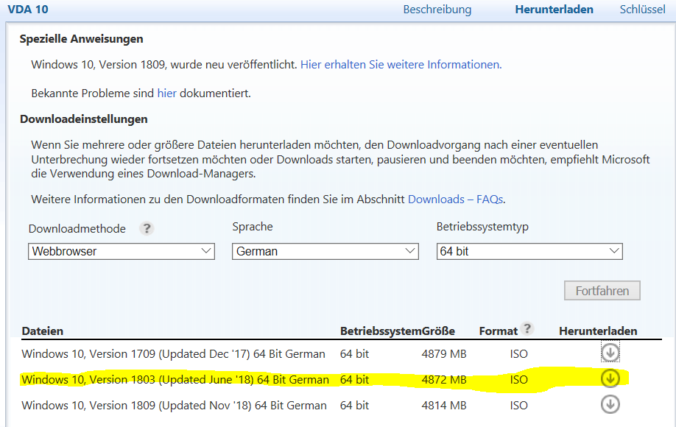This screenshot has width=676, height=427.
Task: Download Windows 10 Version 1709 ISO
Action: click(x=610, y=353)
